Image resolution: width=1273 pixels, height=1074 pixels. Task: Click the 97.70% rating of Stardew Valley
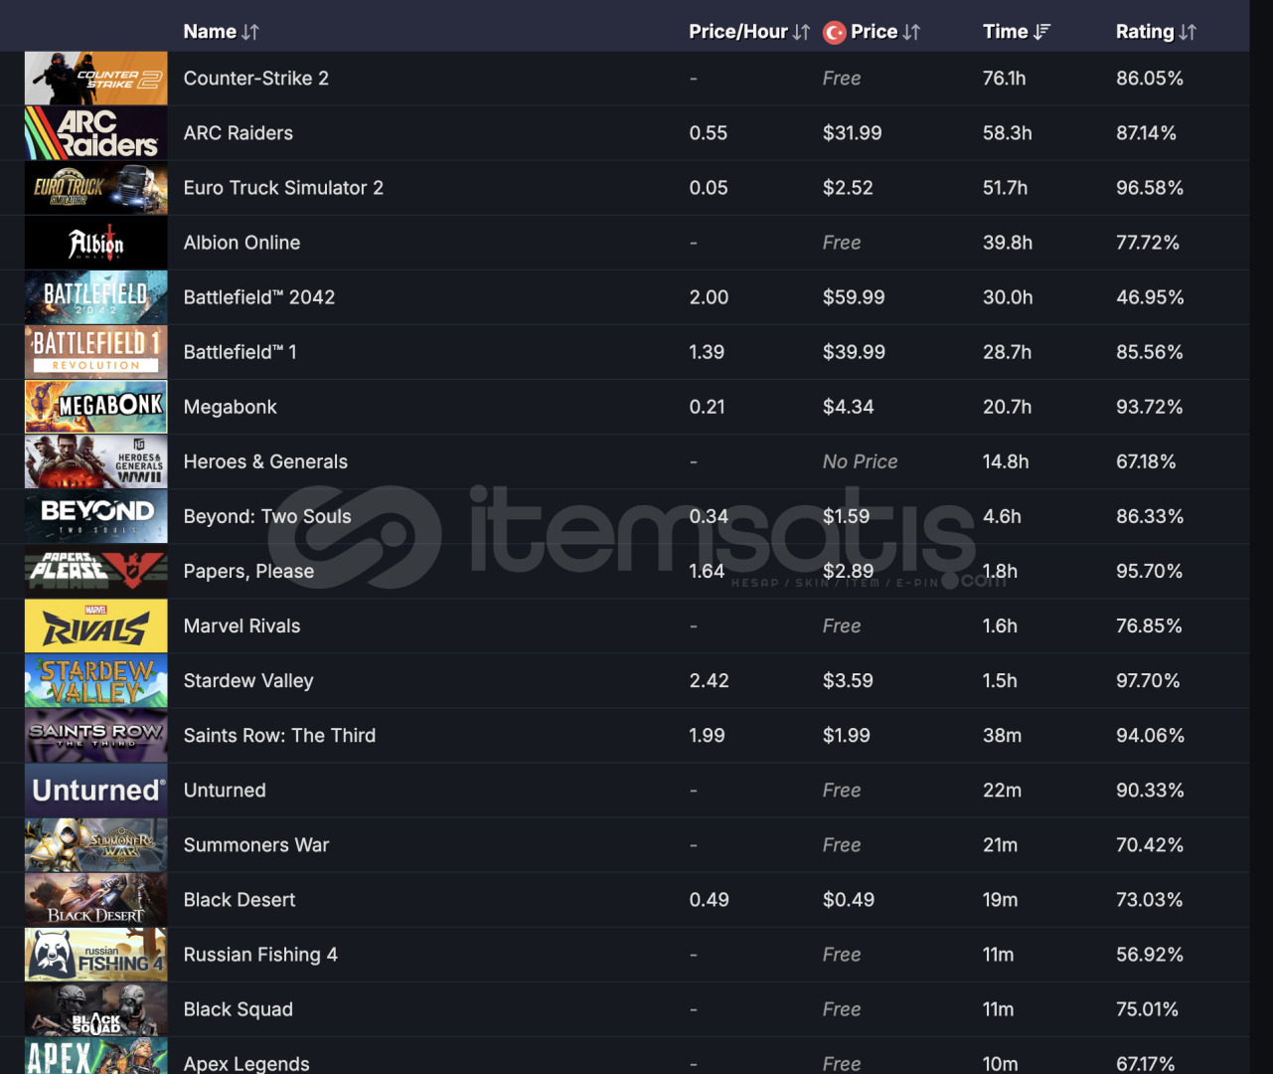pyautogui.click(x=1148, y=681)
